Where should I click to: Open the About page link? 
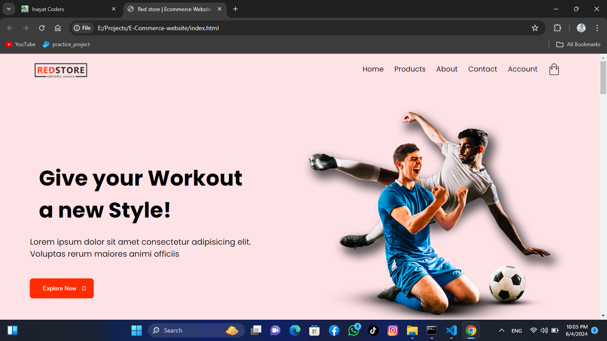pos(447,69)
